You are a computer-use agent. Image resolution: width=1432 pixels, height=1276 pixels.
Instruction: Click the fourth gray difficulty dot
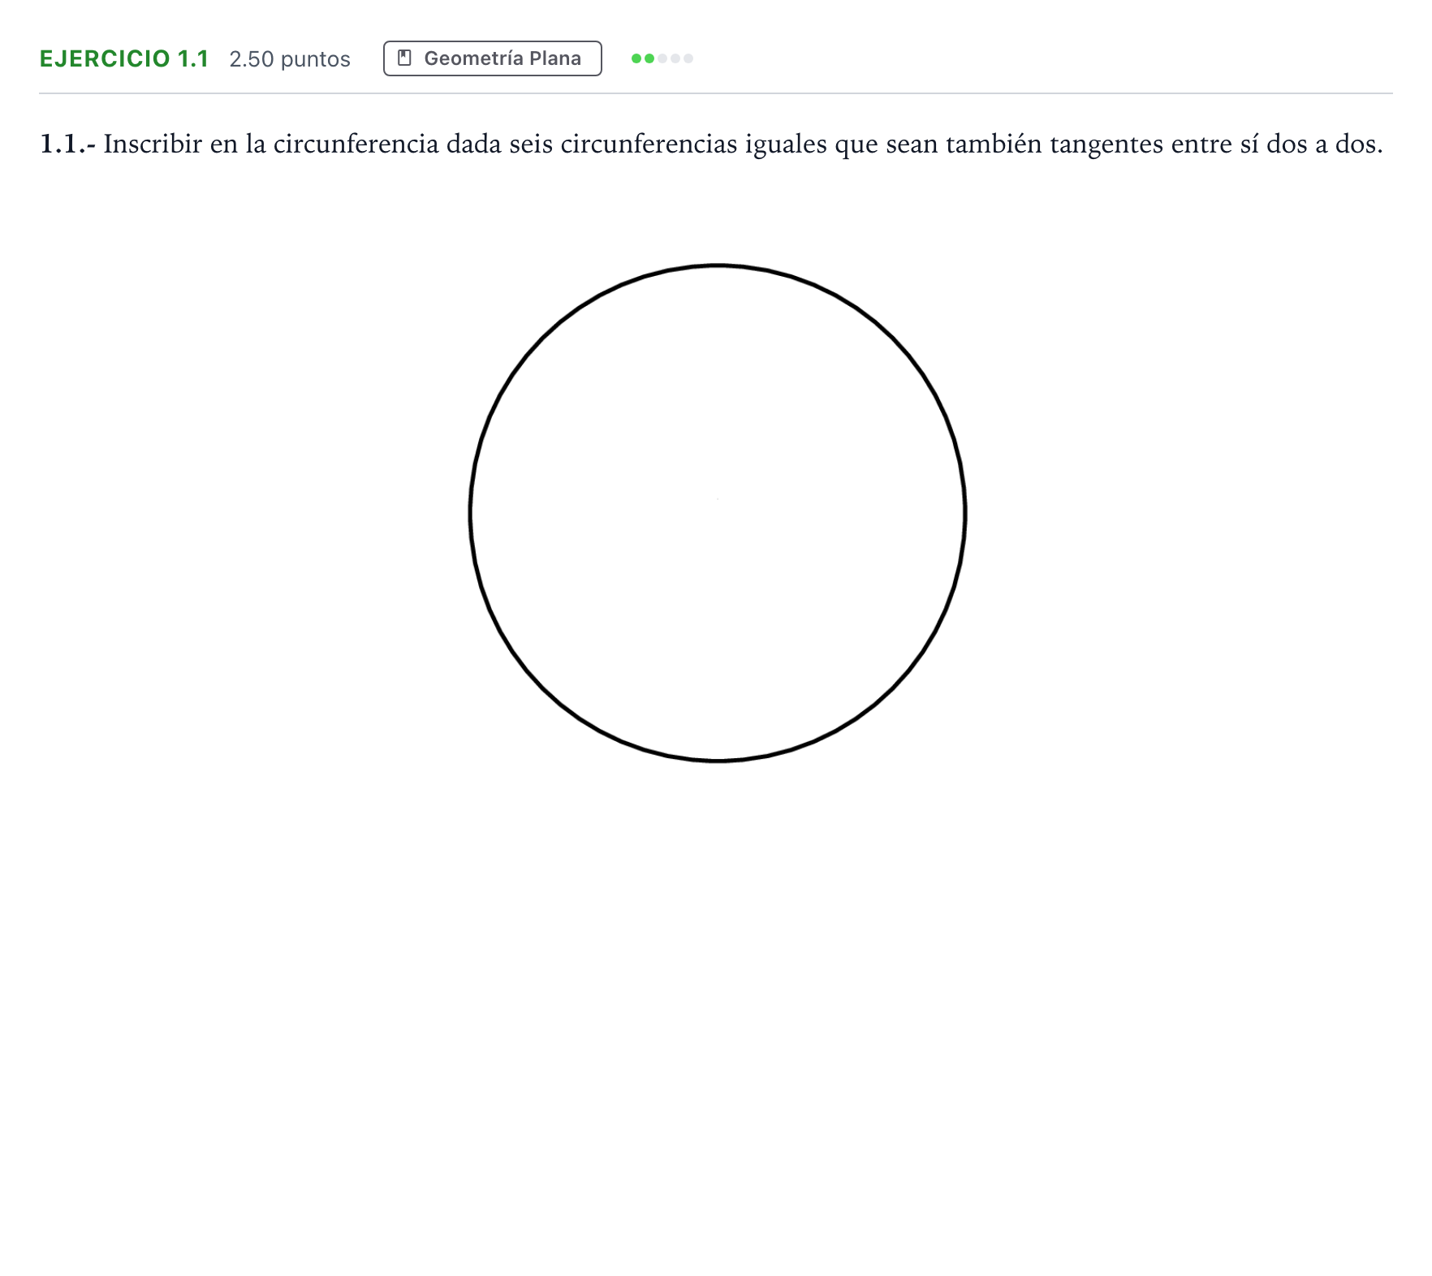[x=675, y=58]
